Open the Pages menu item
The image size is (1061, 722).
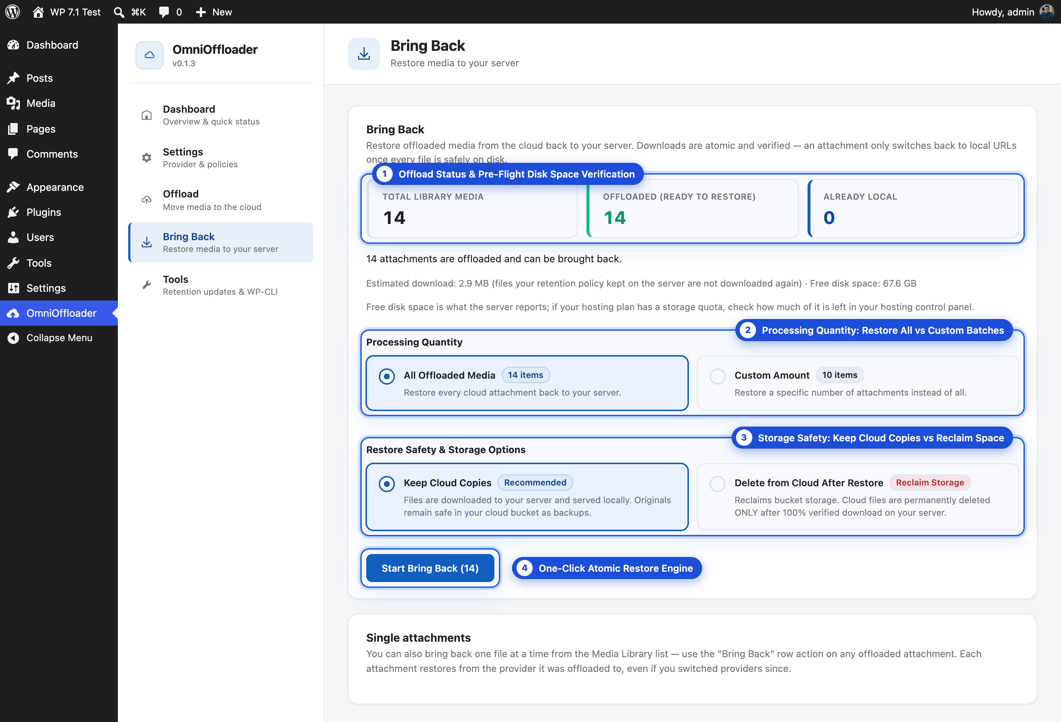coord(59,129)
